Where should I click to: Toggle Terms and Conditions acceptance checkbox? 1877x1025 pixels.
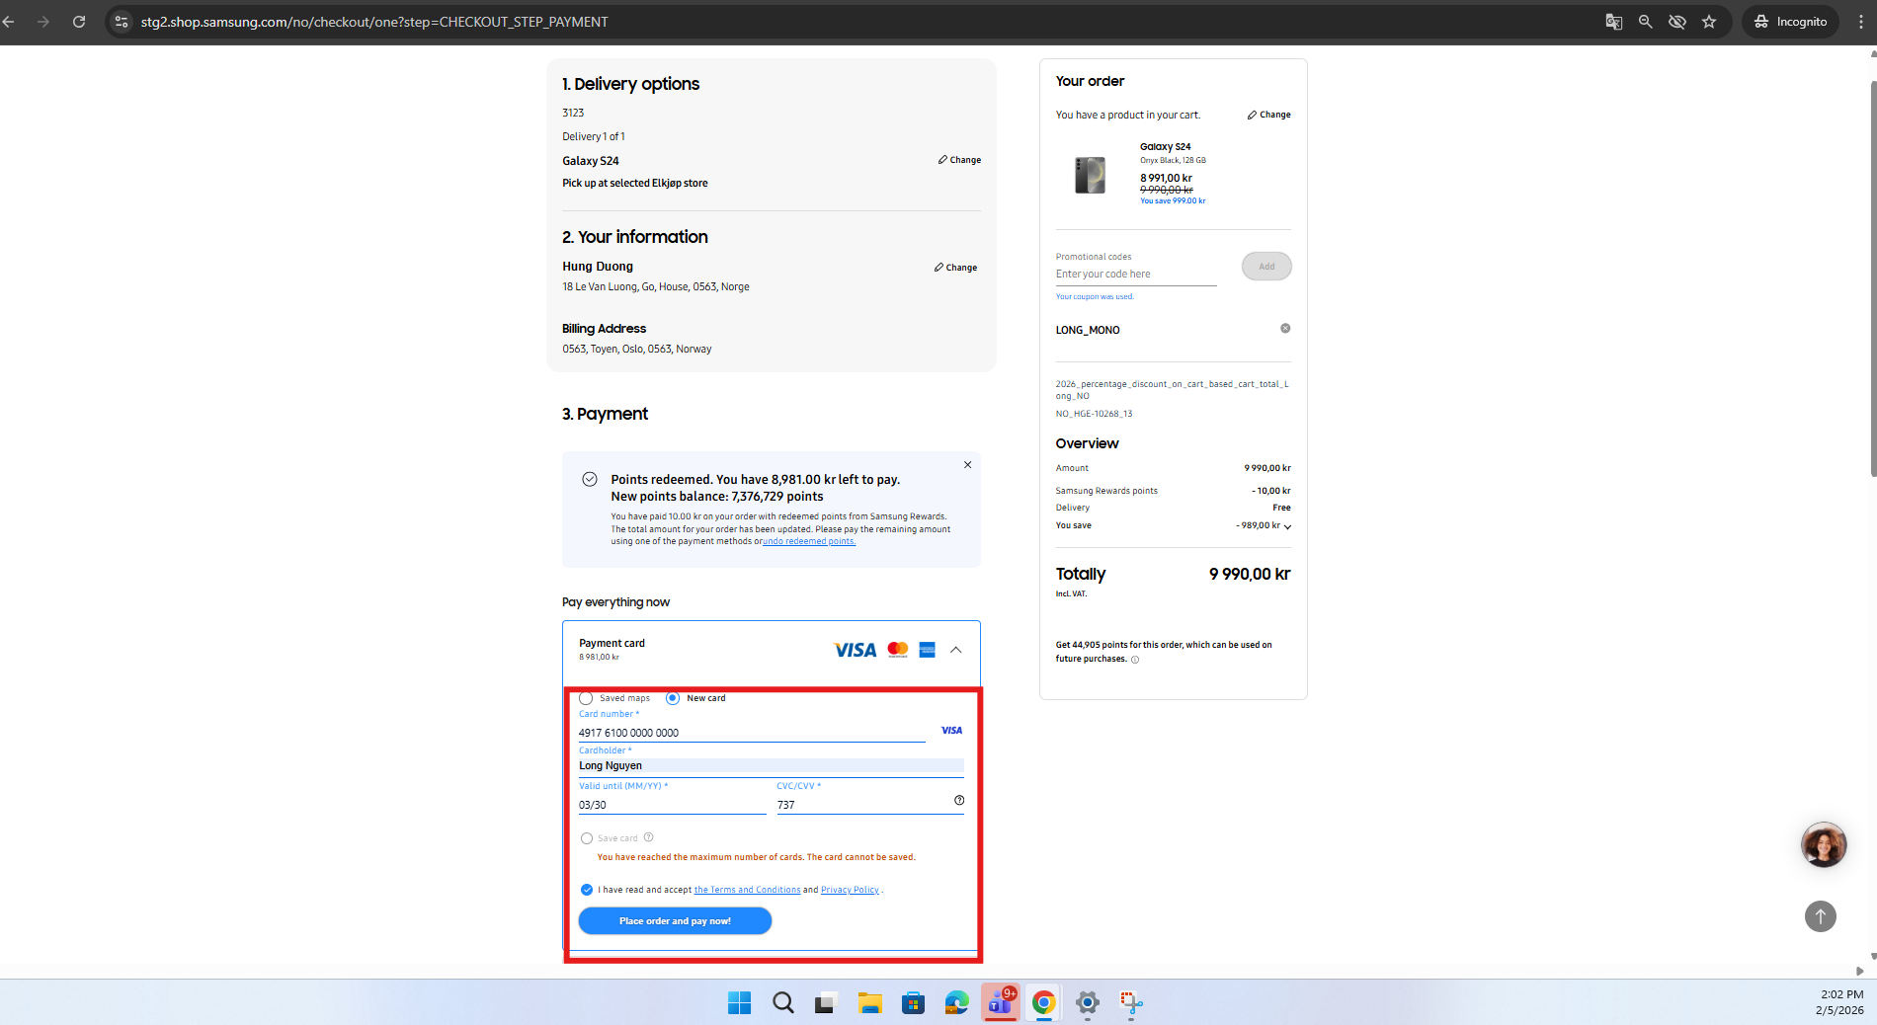click(x=587, y=890)
